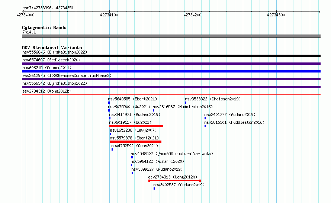Click the blue nsv606715 Cooper2011 bar
This screenshot has width=331, height=203.
click(x=171, y=71)
